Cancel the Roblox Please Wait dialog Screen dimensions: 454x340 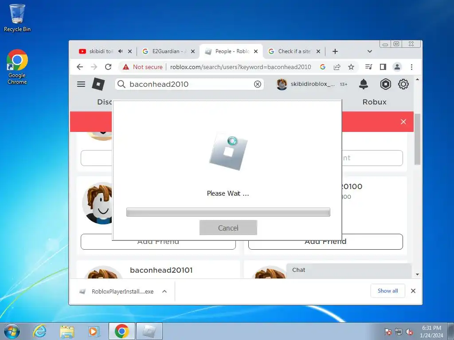pos(228,228)
